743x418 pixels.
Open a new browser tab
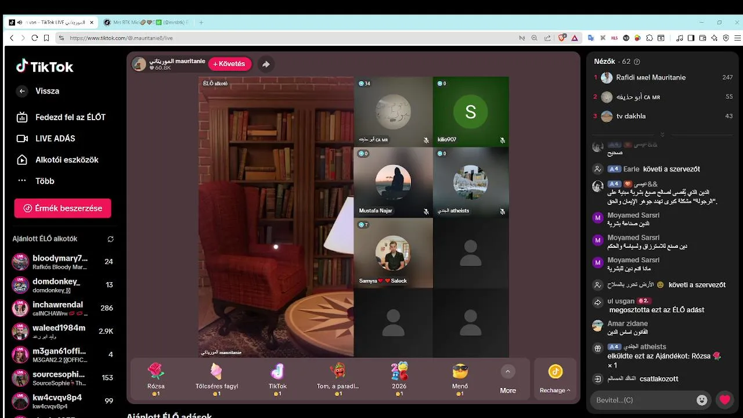click(x=201, y=22)
